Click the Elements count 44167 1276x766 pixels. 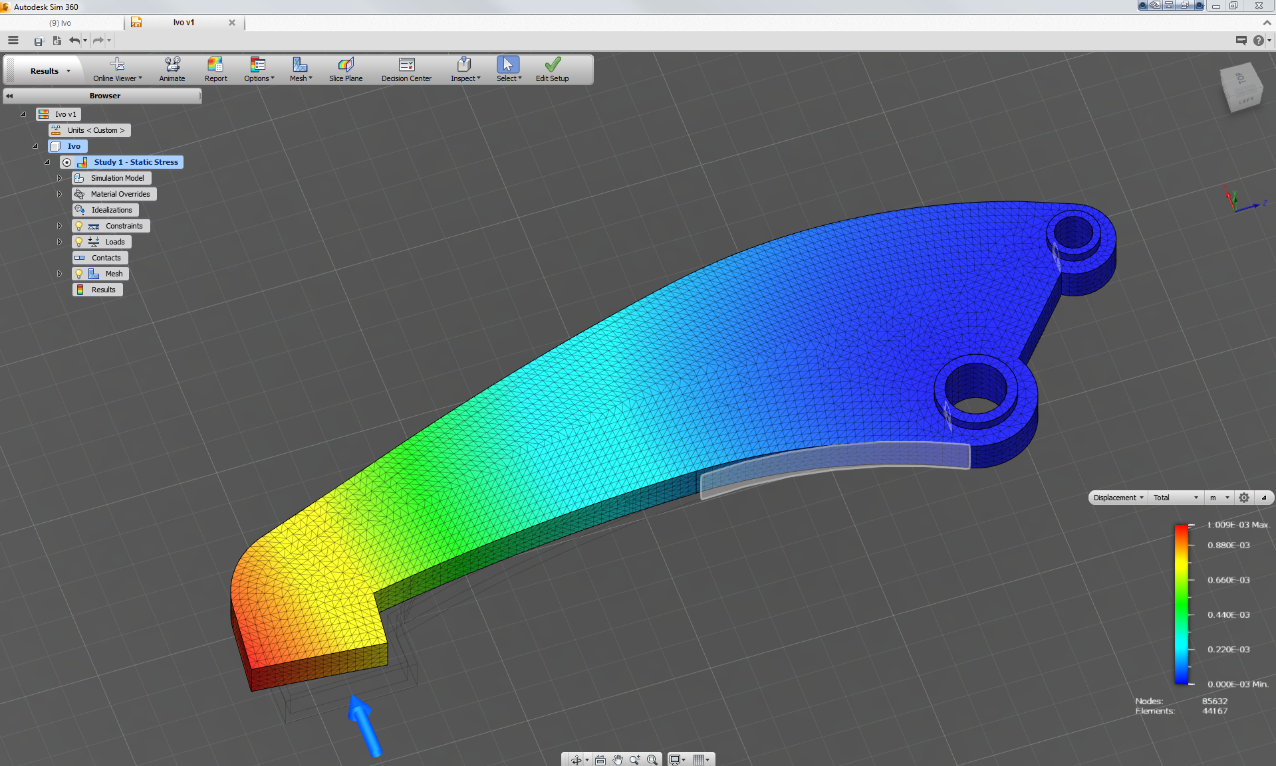tap(1215, 711)
